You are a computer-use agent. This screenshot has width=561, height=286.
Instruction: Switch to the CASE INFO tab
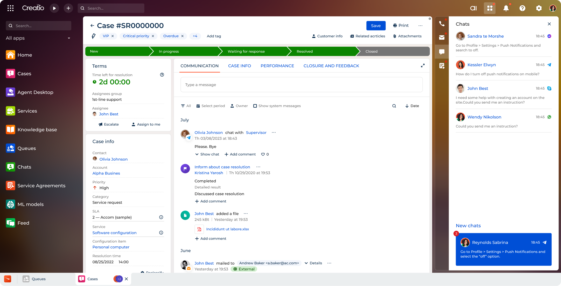[239, 66]
